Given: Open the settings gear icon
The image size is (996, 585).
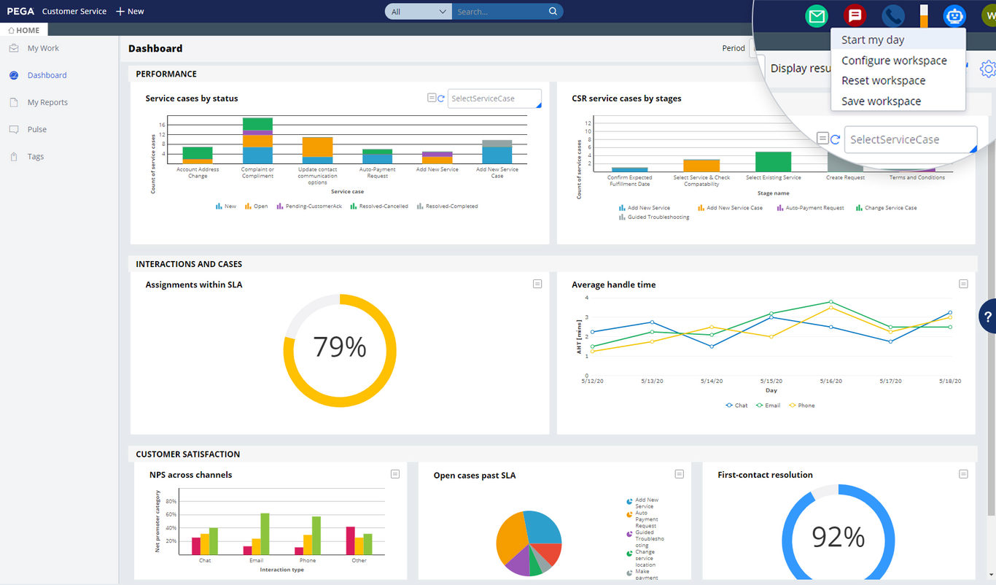Looking at the screenshot, I should 988,69.
